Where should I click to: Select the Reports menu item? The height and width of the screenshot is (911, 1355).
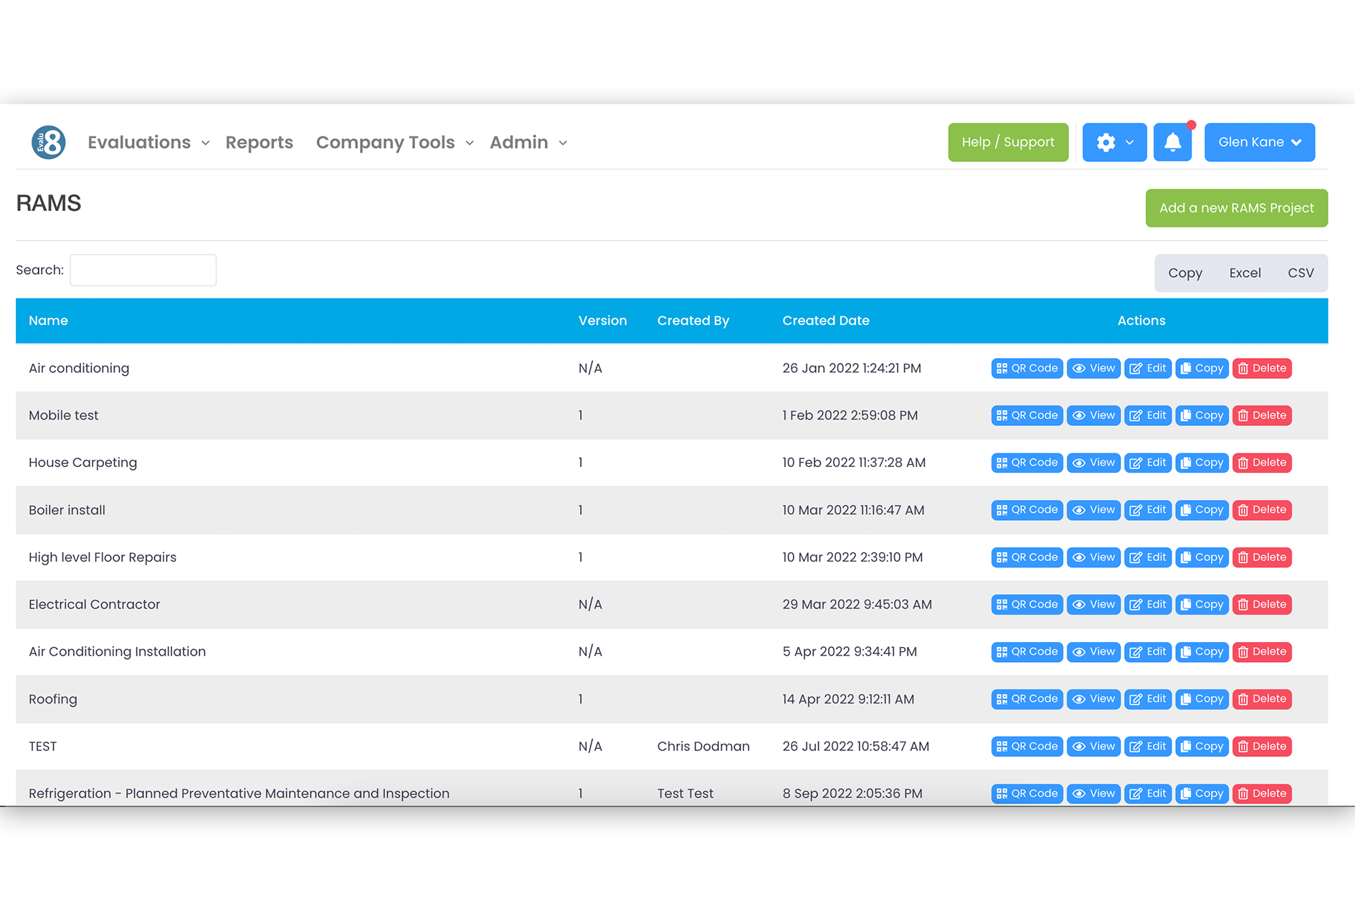(260, 142)
